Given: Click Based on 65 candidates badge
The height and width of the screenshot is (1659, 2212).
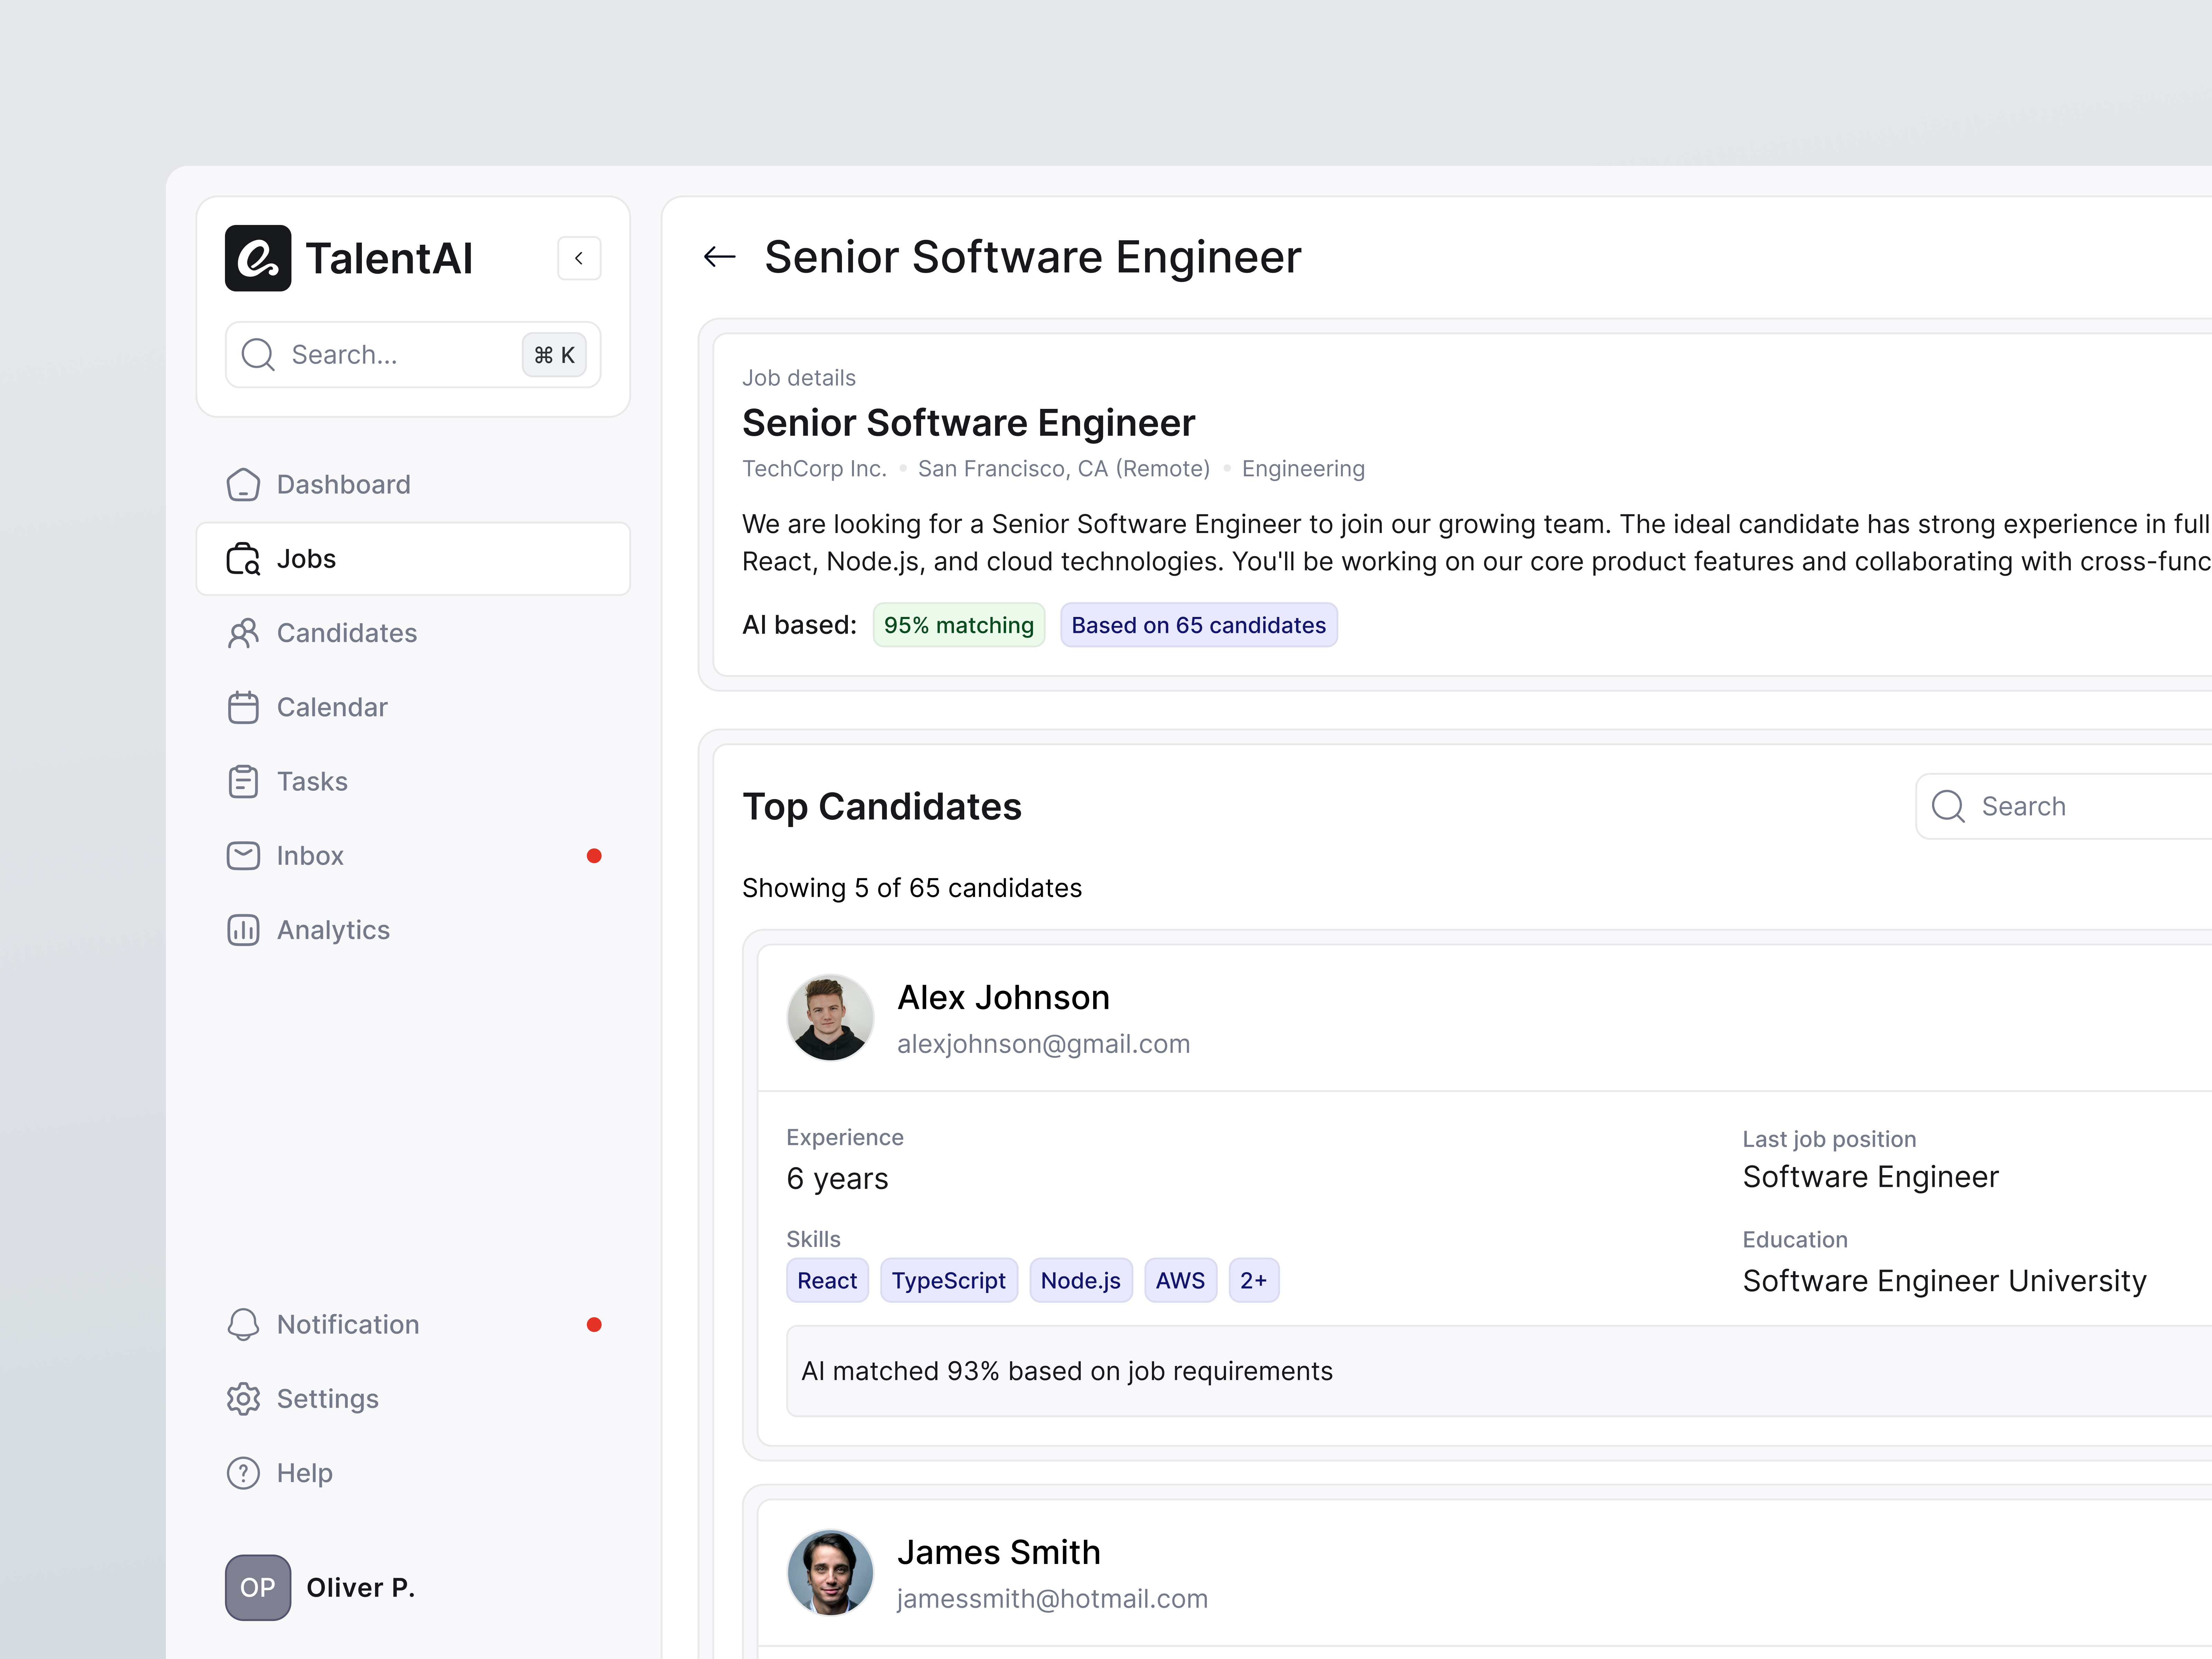Looking at the screenshot, I should 1199,625.
